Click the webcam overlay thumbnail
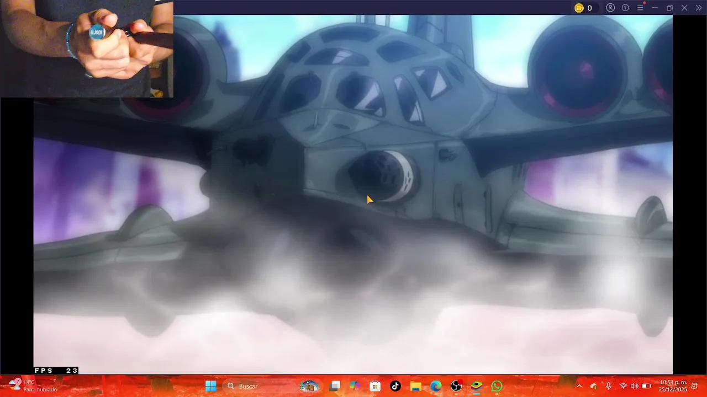The width and height of the screenshot is (707, 397). pyautogui.click(x=87, y=49)
